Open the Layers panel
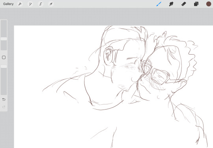Screen dimensions: 213x148 click(x=196, y=4)
